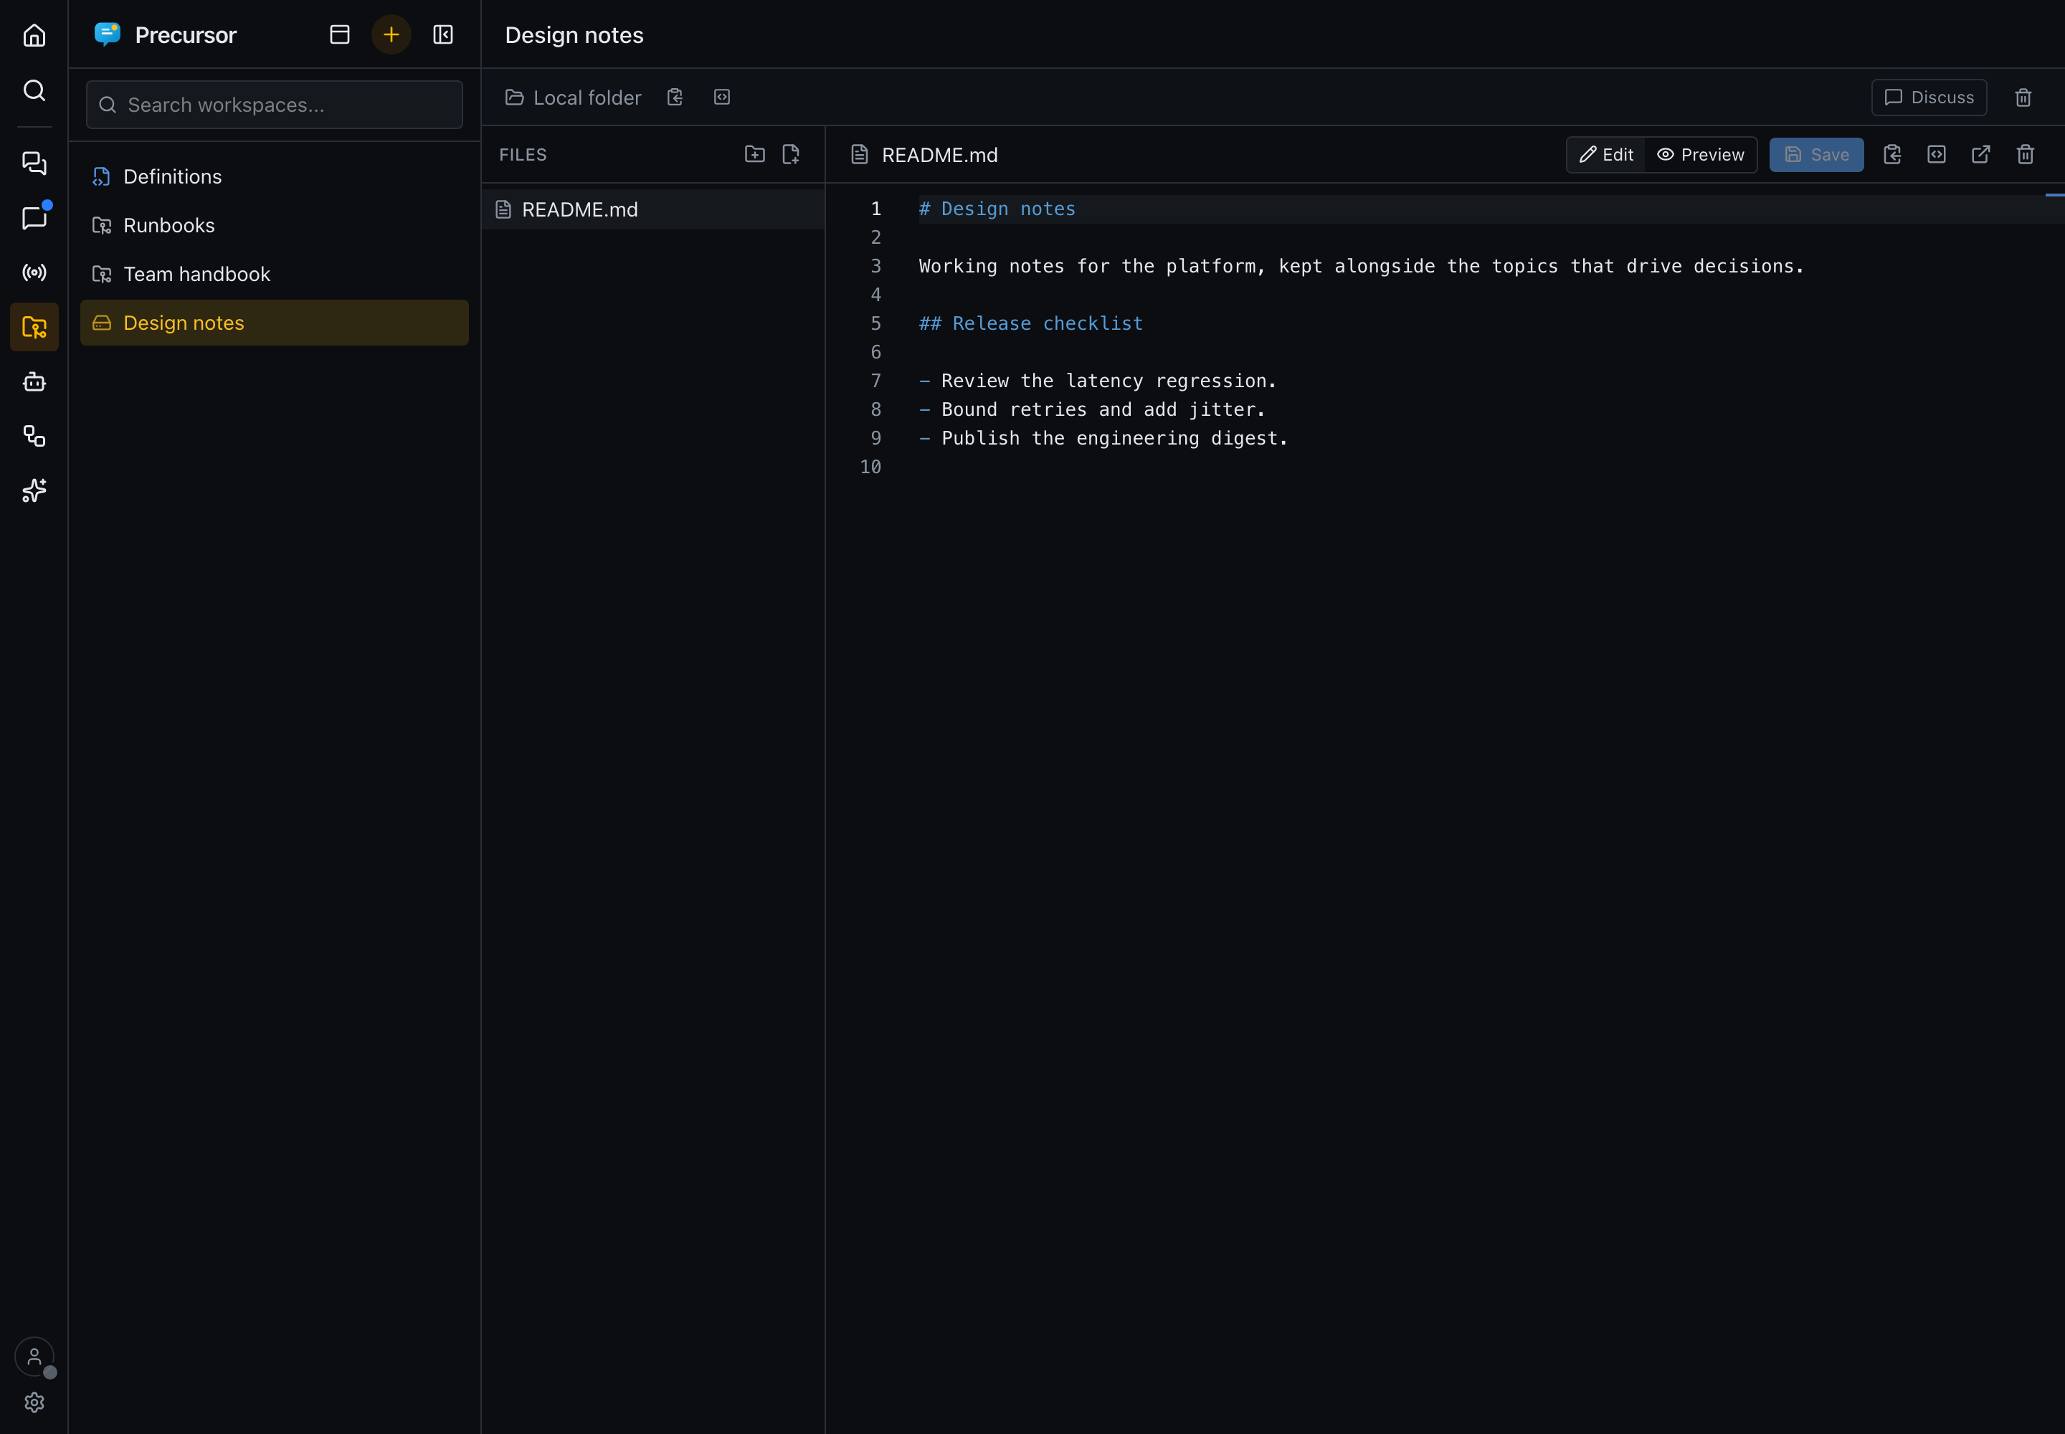Delete README.md with the trash icon

pyautogui.click(x=2026, y=155)
